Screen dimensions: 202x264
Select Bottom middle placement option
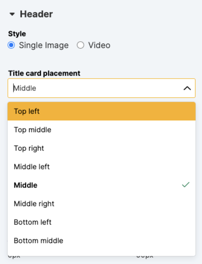[38, 241]
